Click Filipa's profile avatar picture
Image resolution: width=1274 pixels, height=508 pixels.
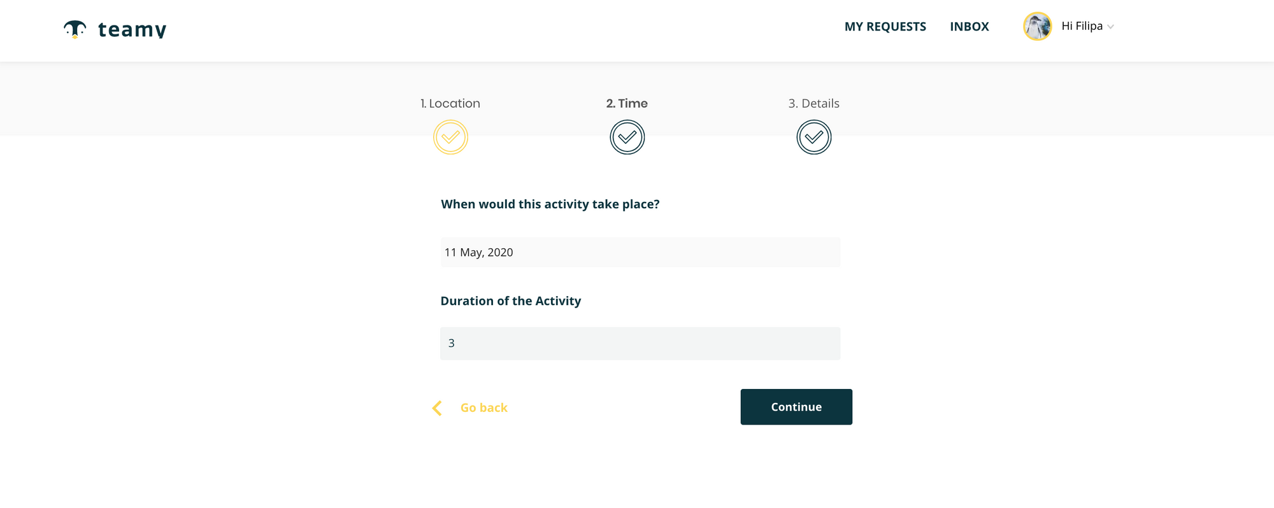click(1037, 27)
